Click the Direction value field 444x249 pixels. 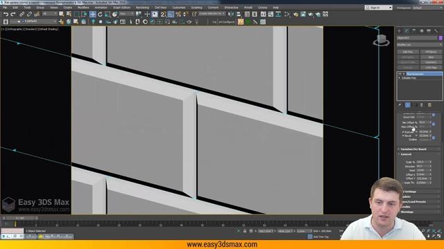coord(422,166)
